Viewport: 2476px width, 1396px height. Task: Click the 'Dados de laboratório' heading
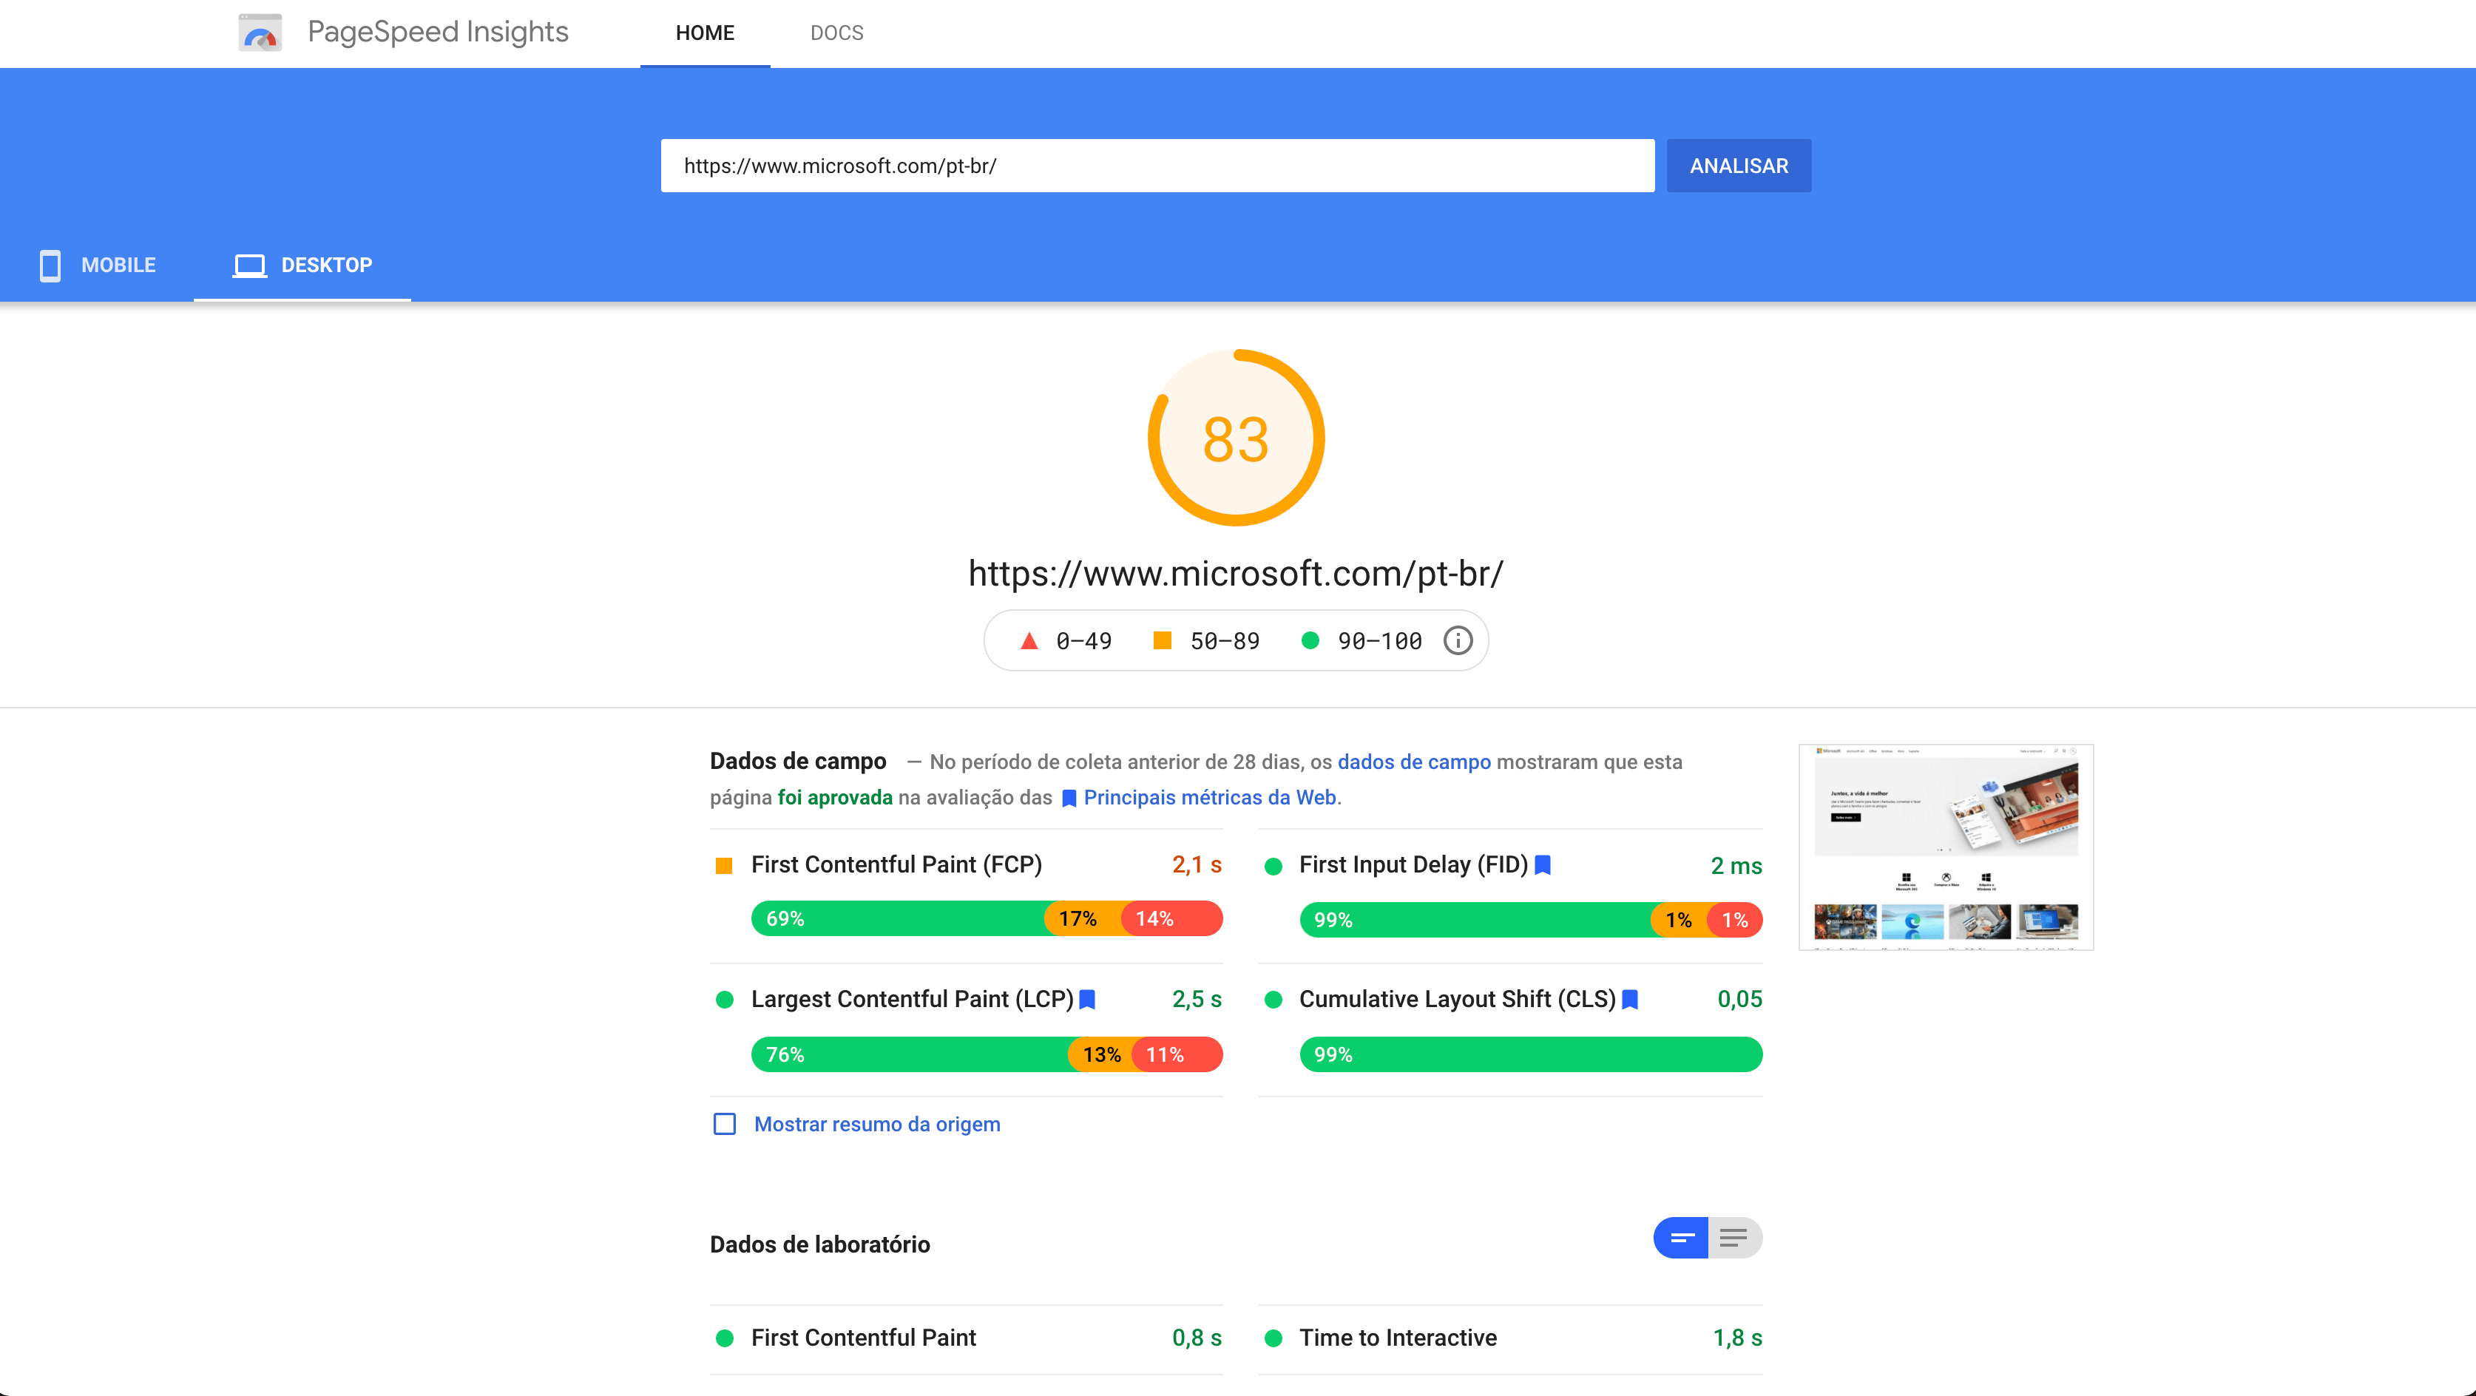click(820, 1244)
